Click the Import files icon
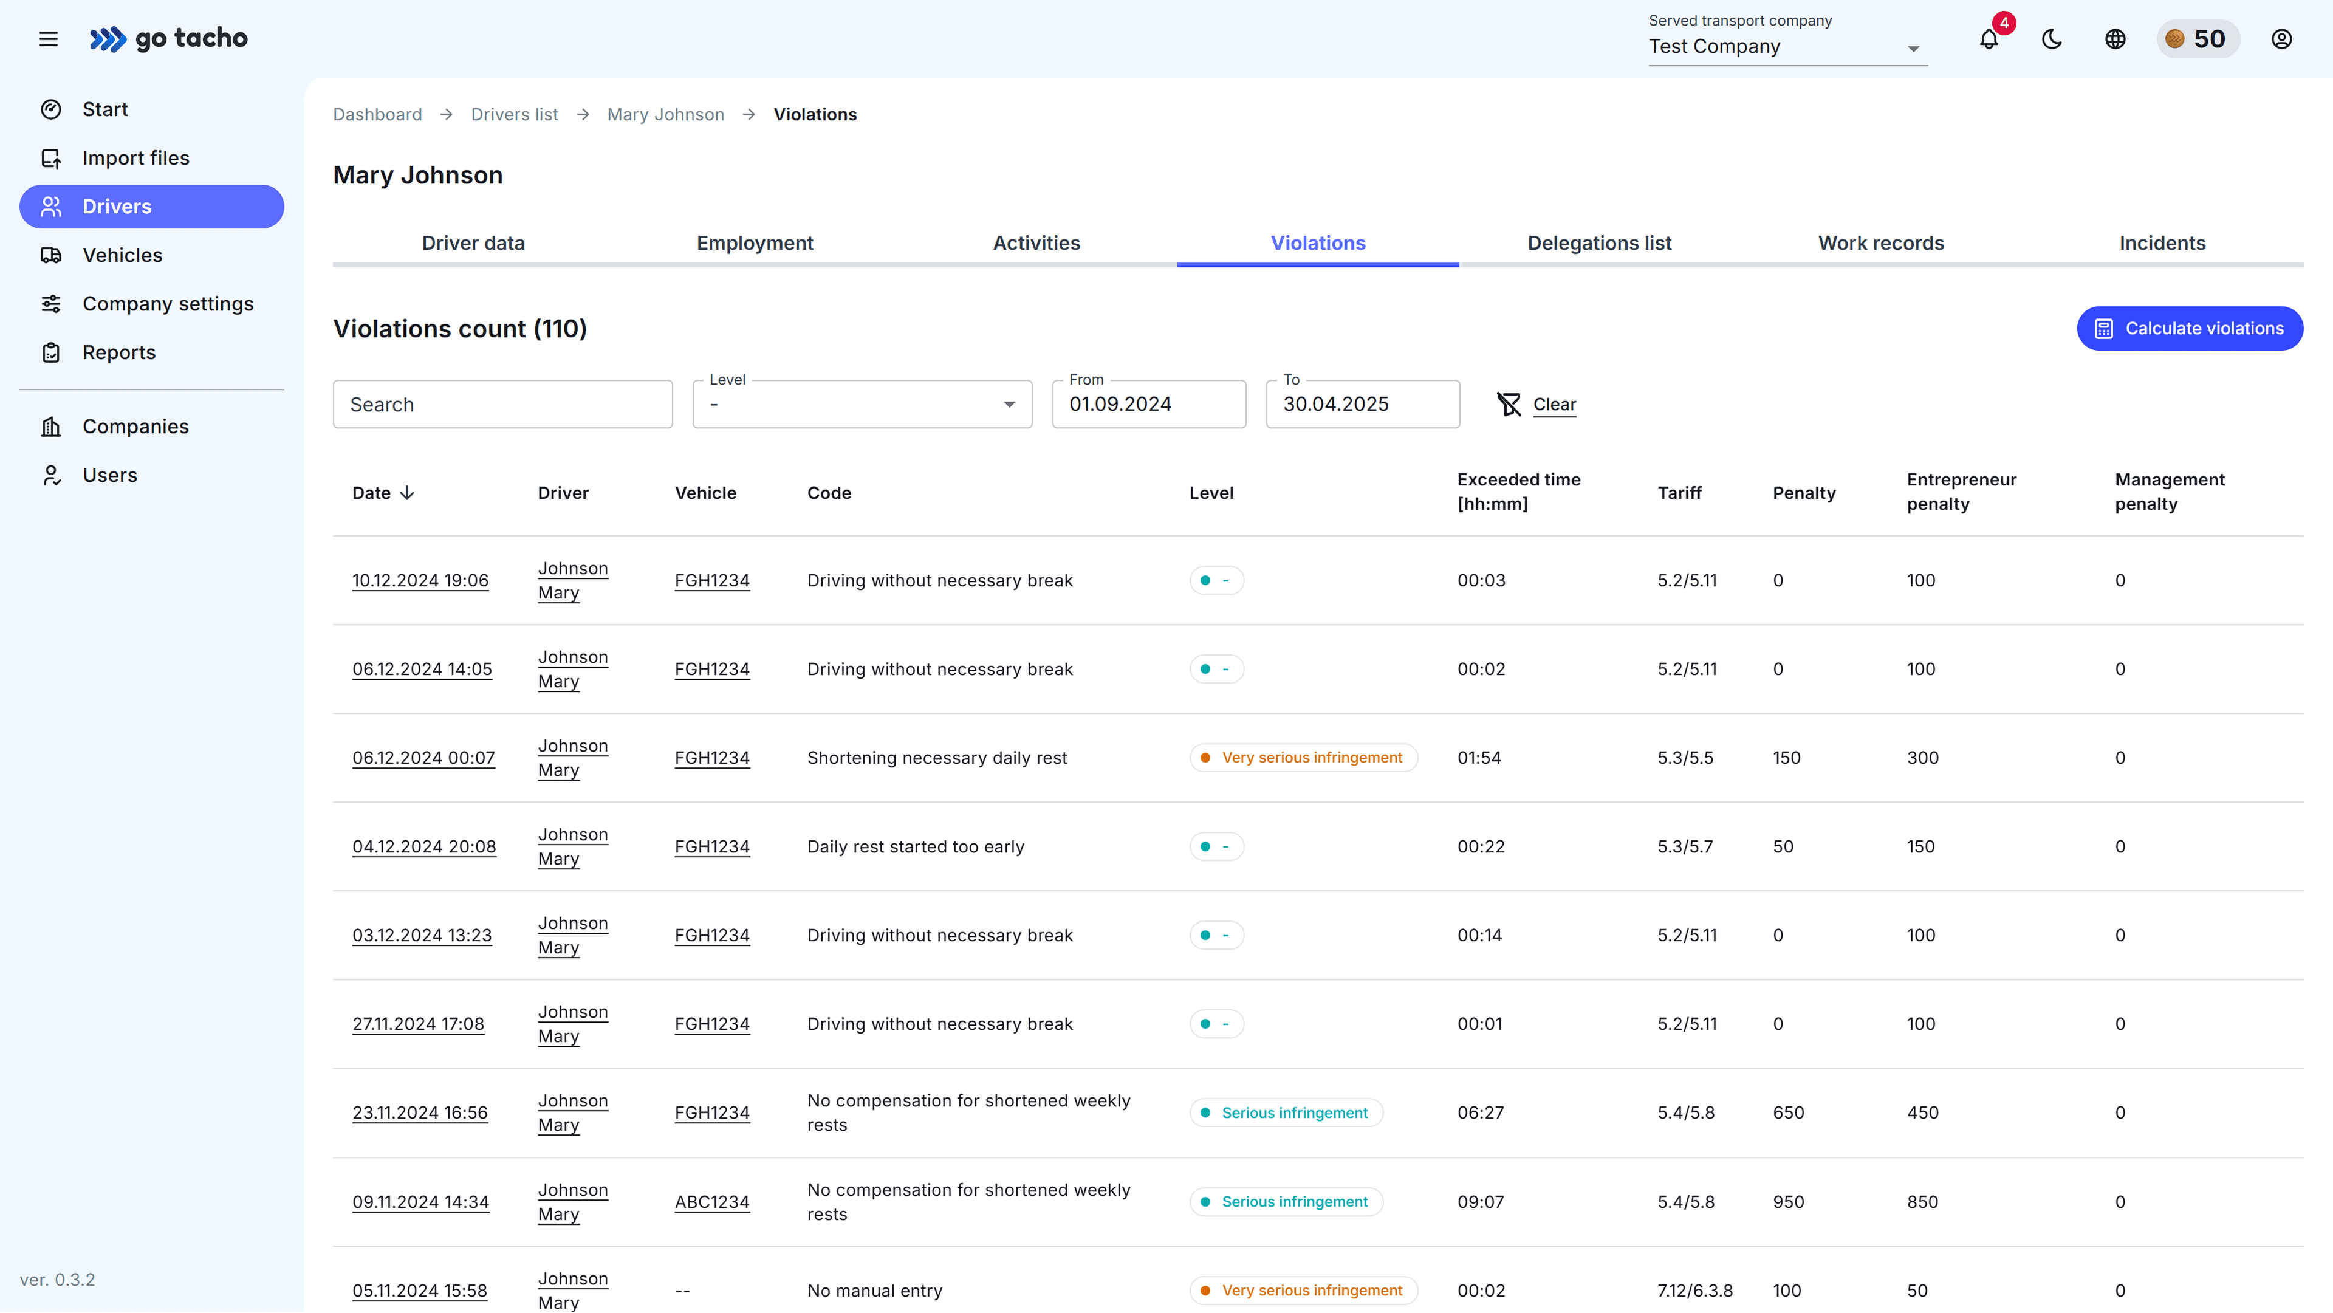The width and height of the screenshot is (2333, 1313). click(52, 159)
